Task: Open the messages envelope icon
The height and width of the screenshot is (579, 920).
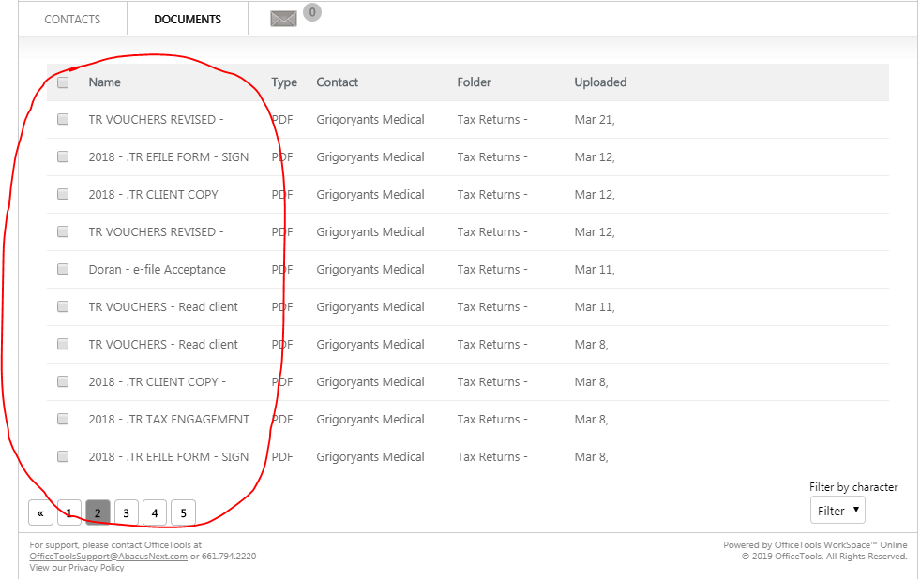Action: [283, 17]
